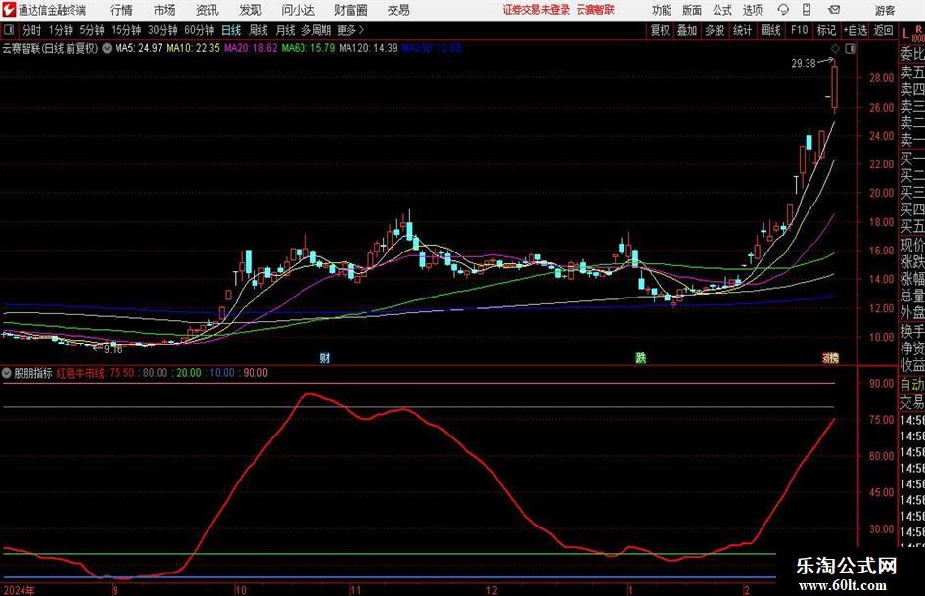Image resolution: width=925 pixels, height=596 pixels.
Task: Click the green 跌 event marker
Action: point(641,357)
